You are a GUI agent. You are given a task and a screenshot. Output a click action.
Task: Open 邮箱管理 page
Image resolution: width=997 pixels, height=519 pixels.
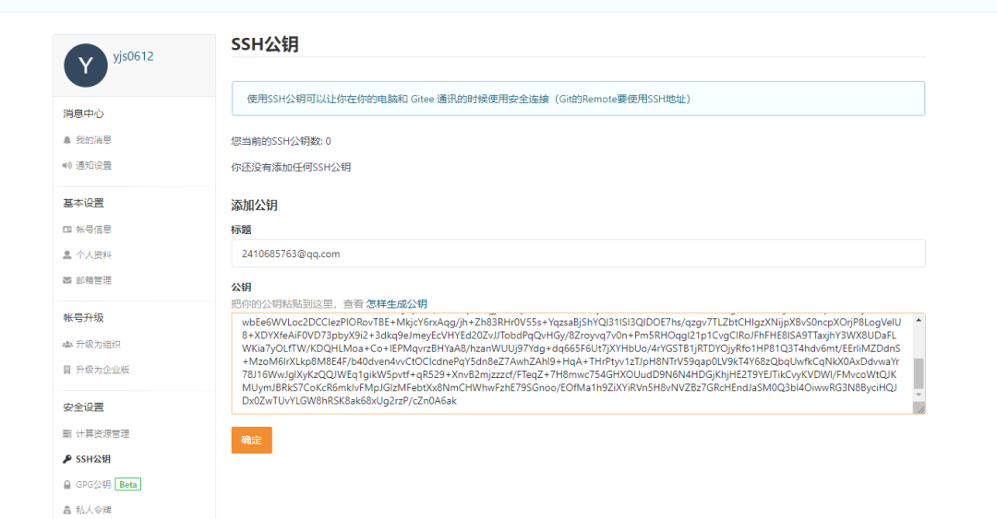(x=93, y=280)
